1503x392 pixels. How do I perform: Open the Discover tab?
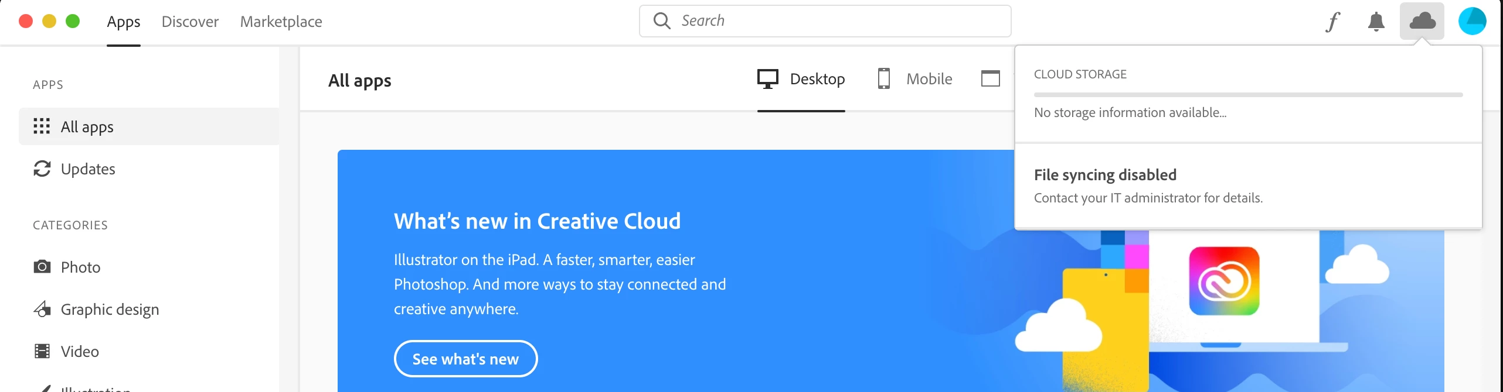(190, 22)
